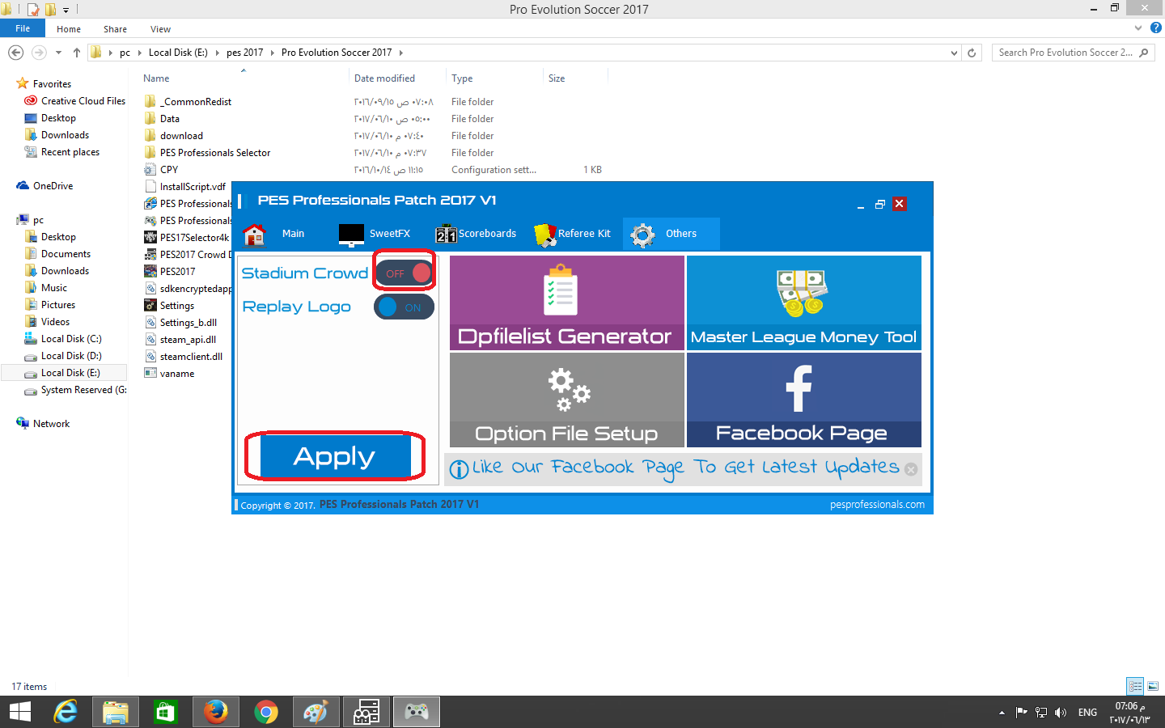1165x728 pixels.
Task: Select the vaname file
Action: click(177, 374)
